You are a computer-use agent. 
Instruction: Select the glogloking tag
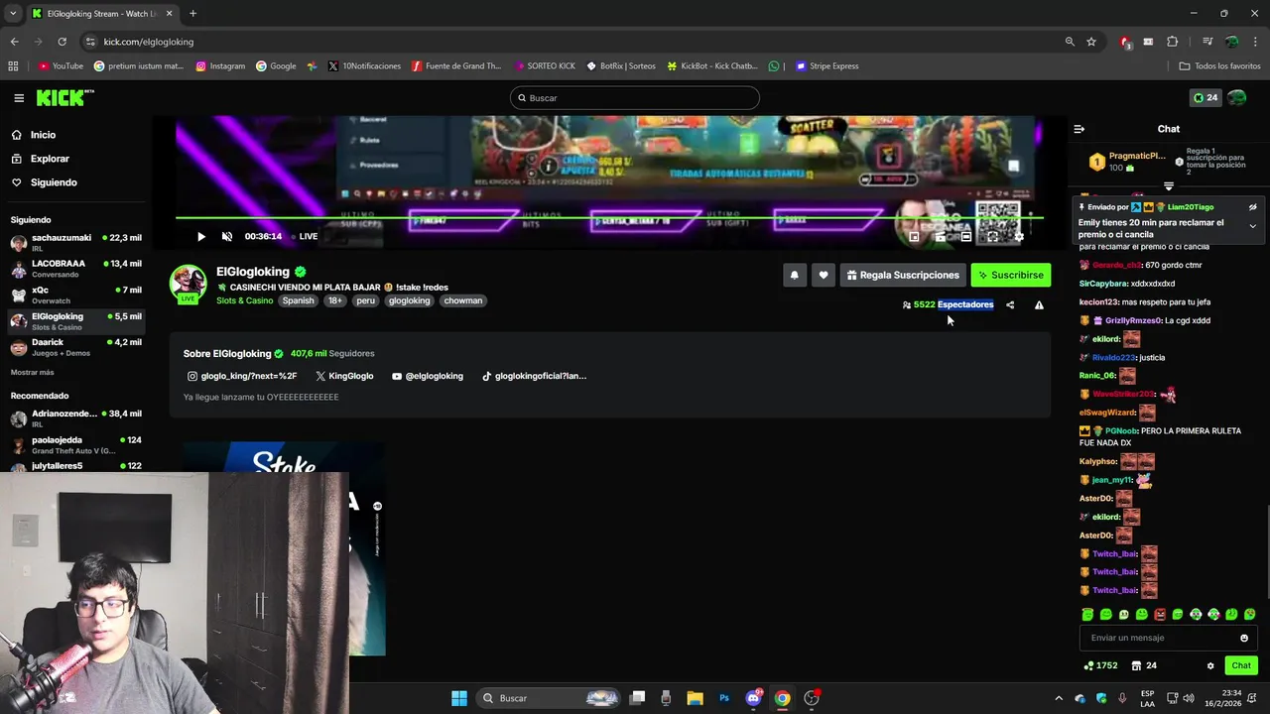(x=410, y=300)
